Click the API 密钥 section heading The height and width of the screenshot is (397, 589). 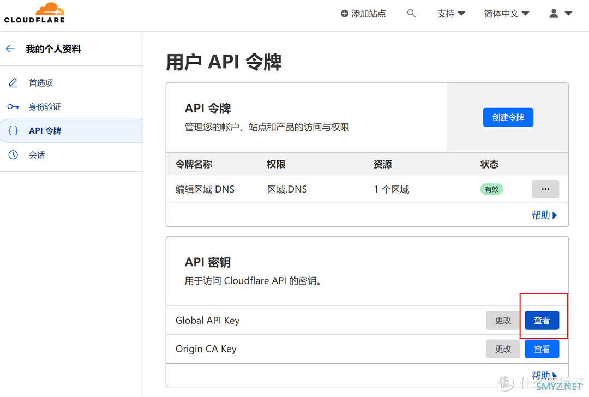click(208, 262)
